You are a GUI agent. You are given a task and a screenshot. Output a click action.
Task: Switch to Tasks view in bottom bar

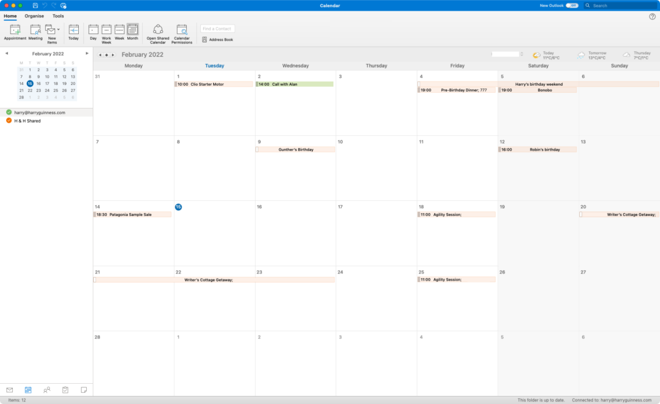(65, 390)
